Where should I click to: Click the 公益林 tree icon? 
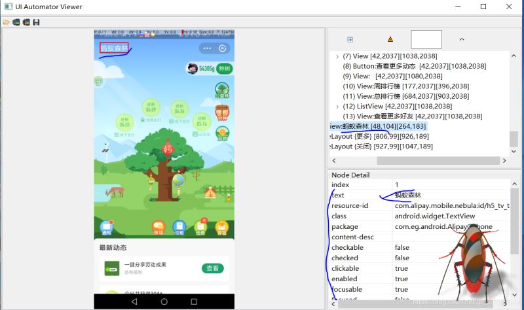[x=222, y=90]
